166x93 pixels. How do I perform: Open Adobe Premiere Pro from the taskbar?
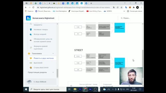(x=80, y=89)
